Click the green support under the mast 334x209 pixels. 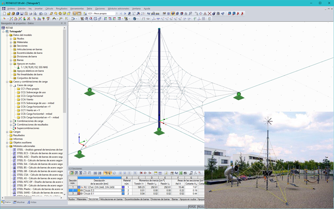[x=159, y=131]
